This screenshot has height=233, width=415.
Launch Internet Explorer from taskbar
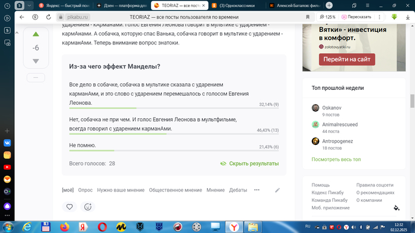[27, 227]
